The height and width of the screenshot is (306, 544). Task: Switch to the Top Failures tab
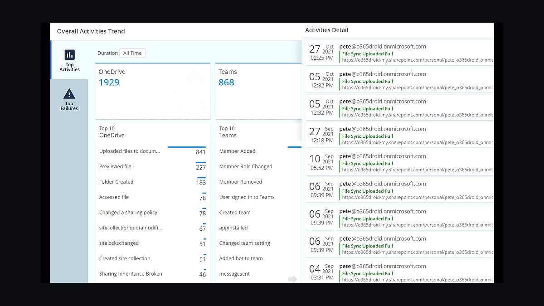click(69, 99)
